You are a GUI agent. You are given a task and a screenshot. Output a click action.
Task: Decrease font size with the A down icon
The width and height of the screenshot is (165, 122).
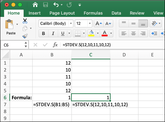(x=108, y=23)
